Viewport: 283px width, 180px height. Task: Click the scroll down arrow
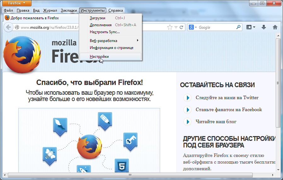[278, 170]
